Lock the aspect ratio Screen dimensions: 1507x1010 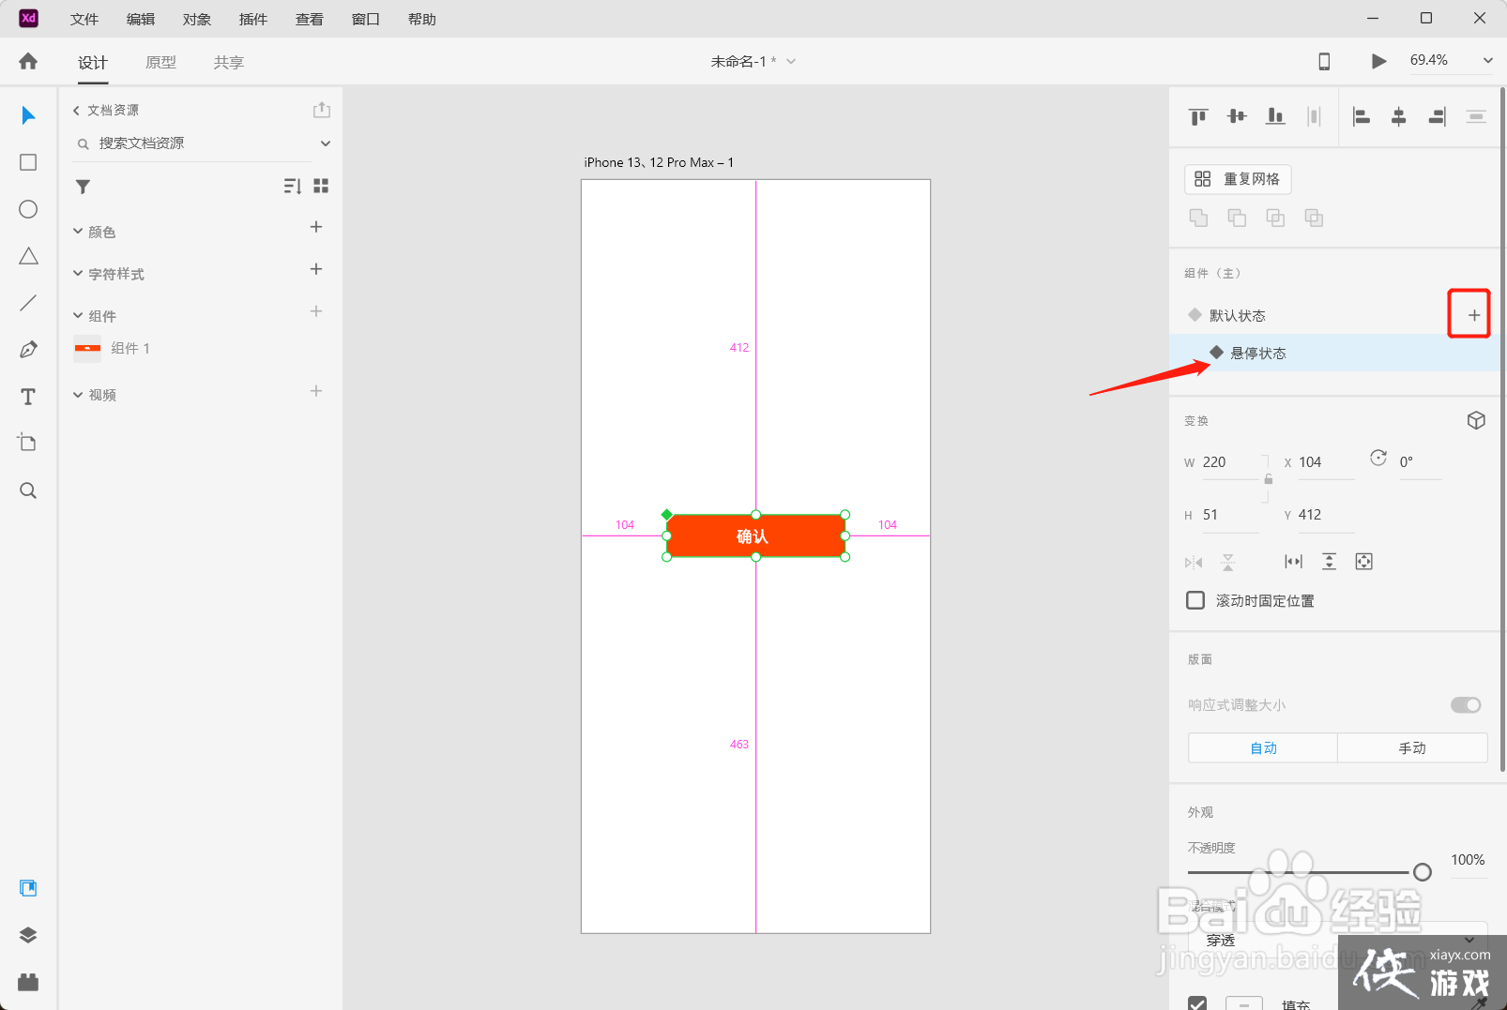coord(1269,479)
